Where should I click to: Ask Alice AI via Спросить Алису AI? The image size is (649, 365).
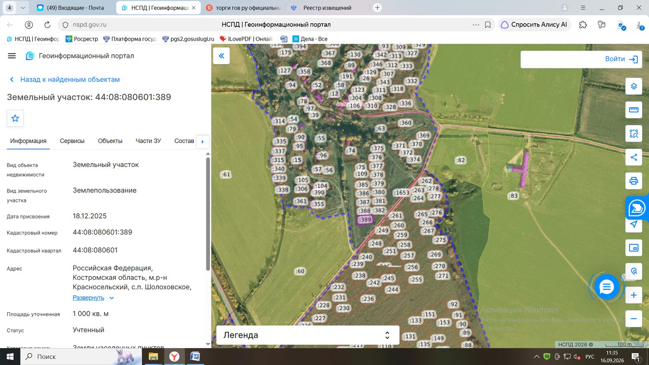[535, 25]
